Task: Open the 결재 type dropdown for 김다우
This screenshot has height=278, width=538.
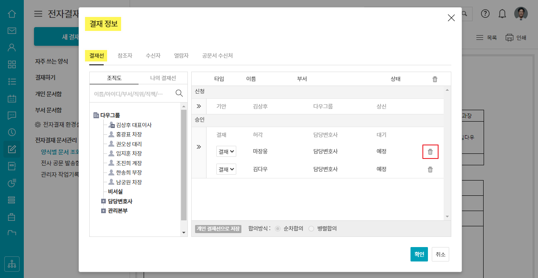Action: [226, 169]
